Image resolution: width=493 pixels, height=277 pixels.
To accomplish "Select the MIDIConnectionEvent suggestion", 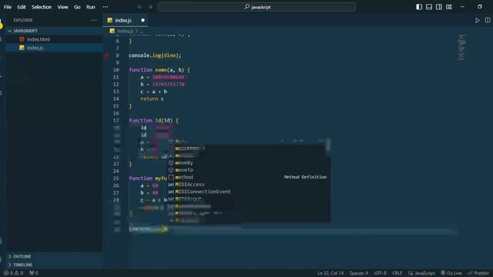I will tap(203, 192).
